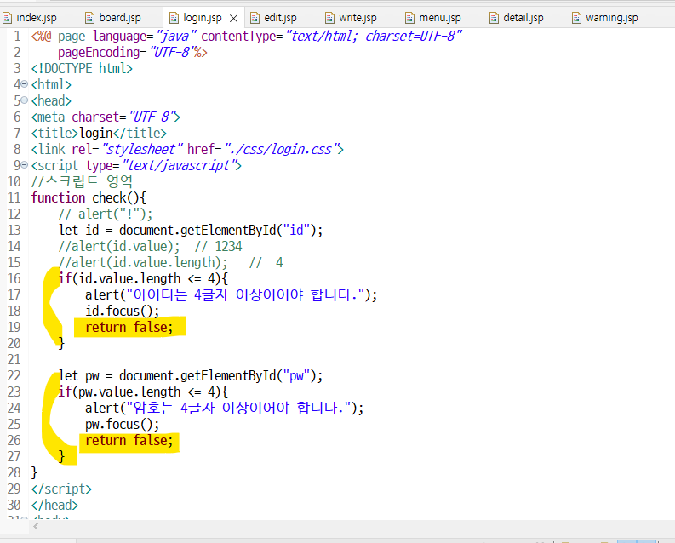Click the 'function check(){' line
675x543 pixels.
tap(89, 198)
